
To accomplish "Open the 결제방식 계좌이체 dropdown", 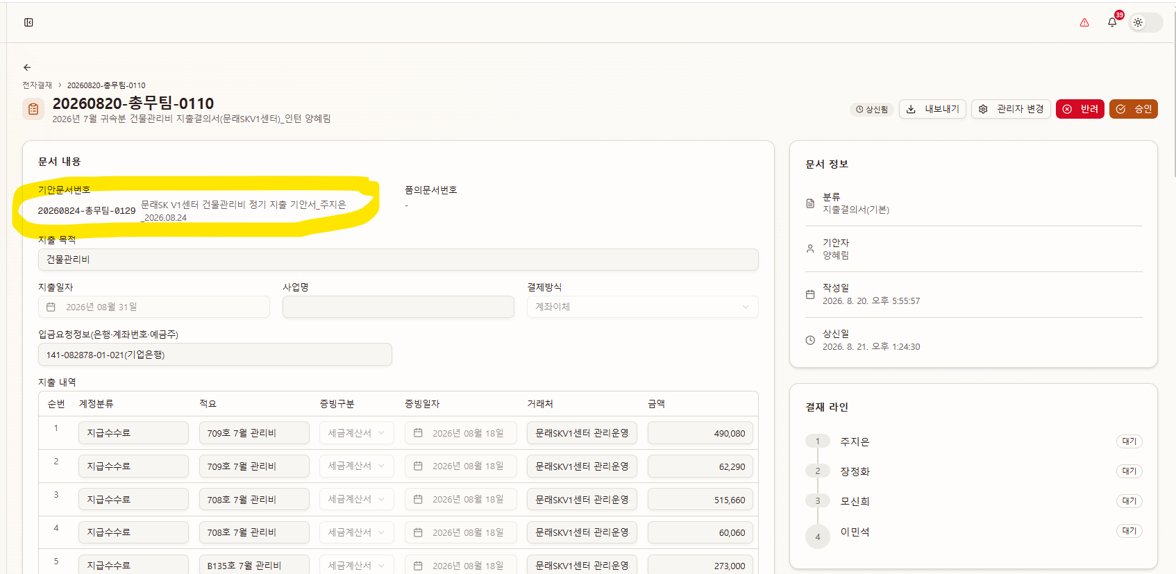I will [x=642, y=307].
